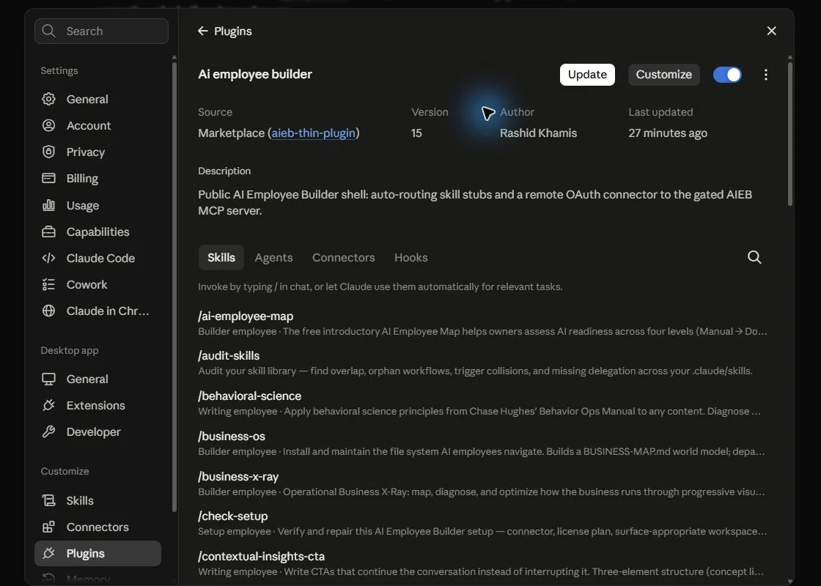Open Billing card icon
This screenshot has width=821, height=586.
48,179
